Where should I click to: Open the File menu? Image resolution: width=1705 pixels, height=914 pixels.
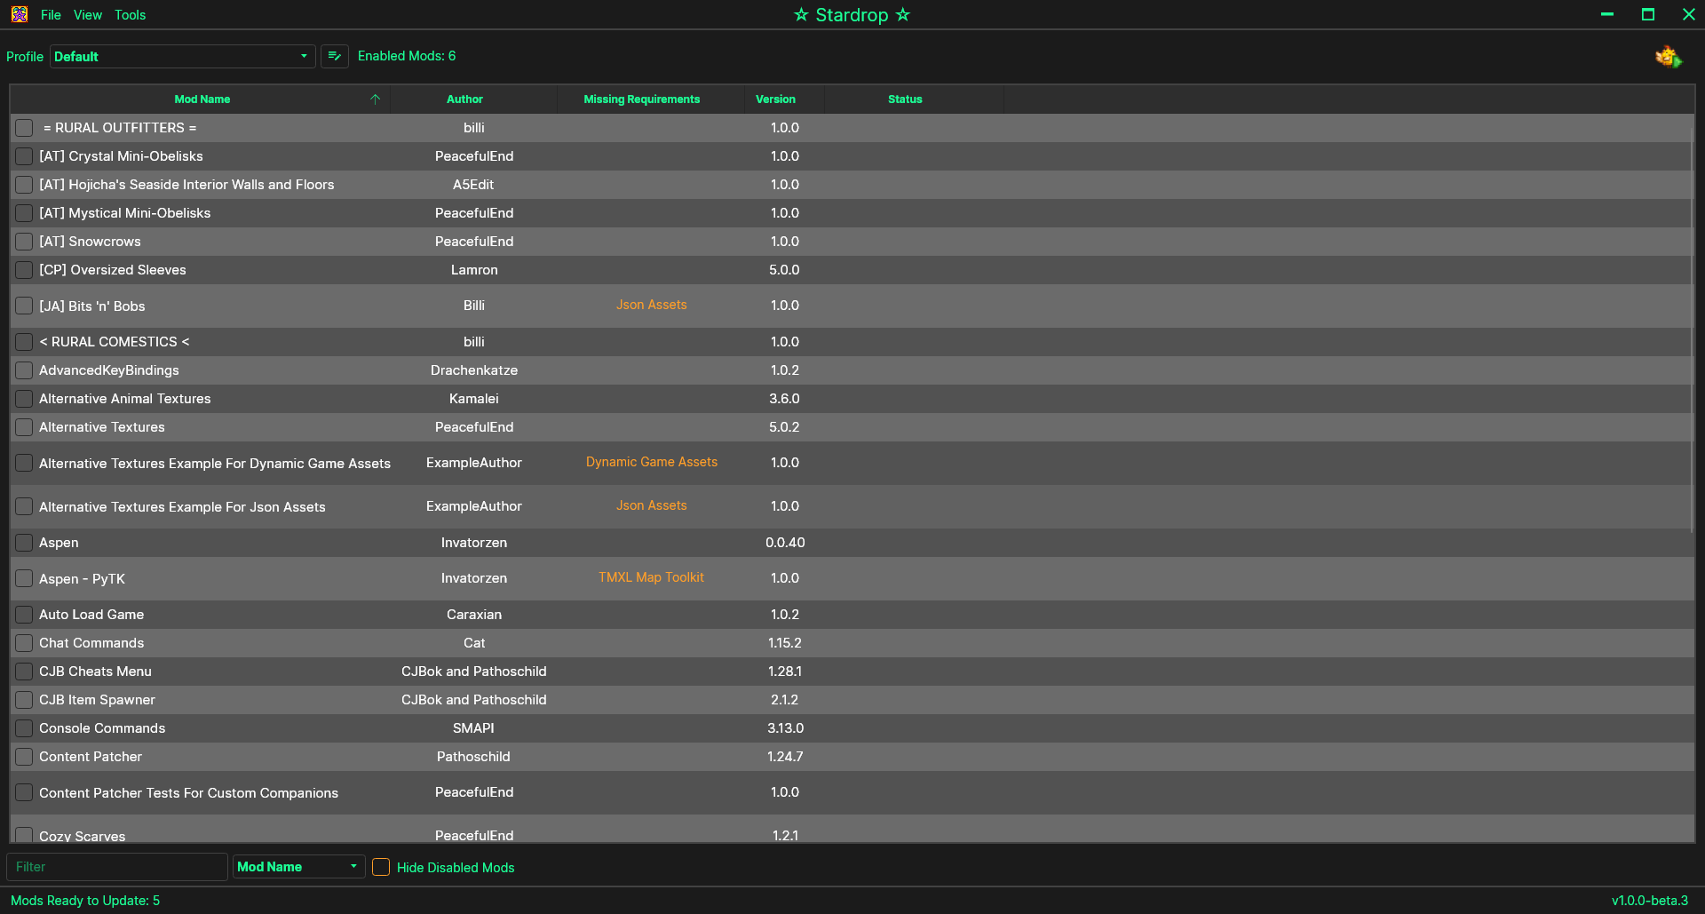tap(51, 15)
